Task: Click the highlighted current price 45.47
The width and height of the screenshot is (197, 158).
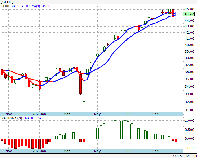Action: [189, 14]
